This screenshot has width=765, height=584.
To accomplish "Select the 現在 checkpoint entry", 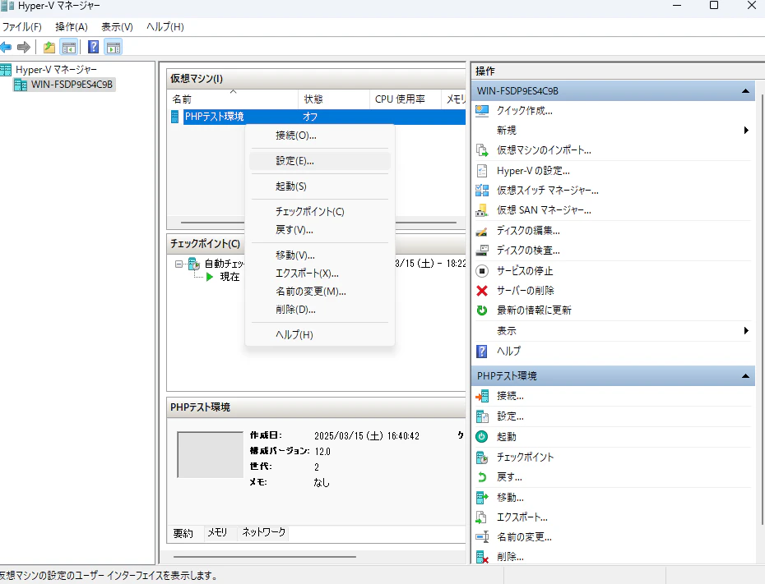I will 229,277.
